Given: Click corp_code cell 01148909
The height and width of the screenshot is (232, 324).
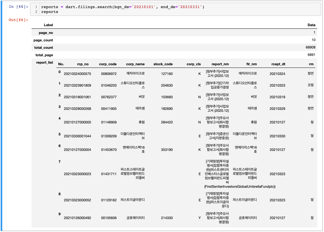Looking at the screenshot, I should coord(109,122).
